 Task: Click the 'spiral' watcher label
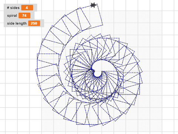pyautogui.click(x=12, y=16)
